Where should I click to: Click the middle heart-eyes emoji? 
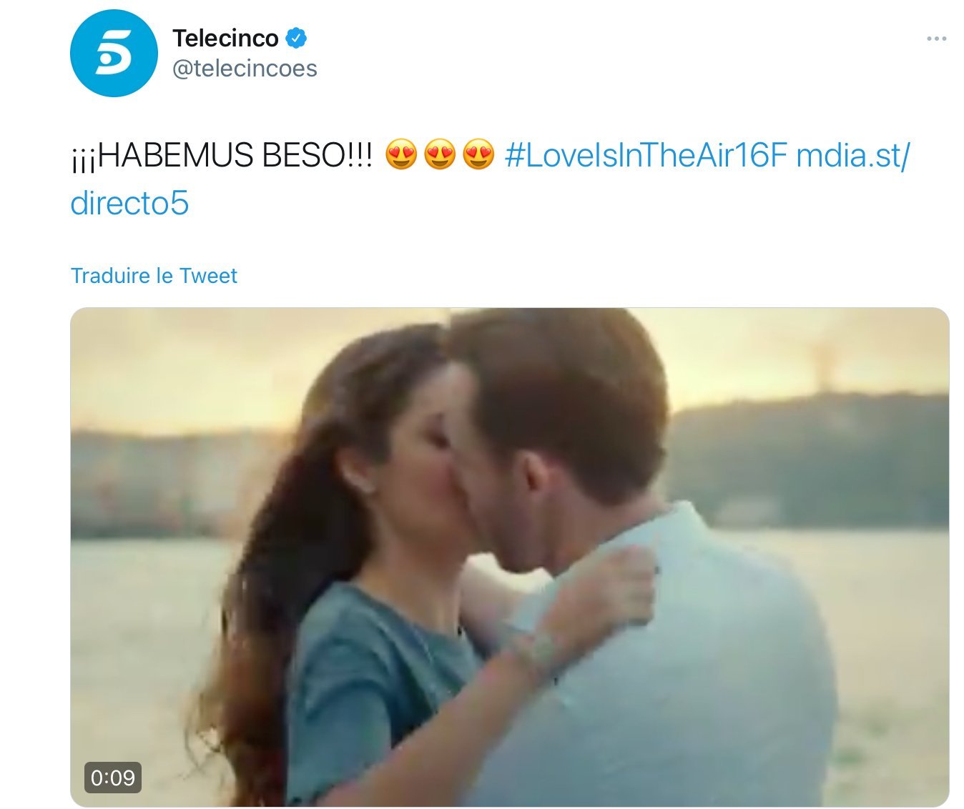[x=440, y=155]
